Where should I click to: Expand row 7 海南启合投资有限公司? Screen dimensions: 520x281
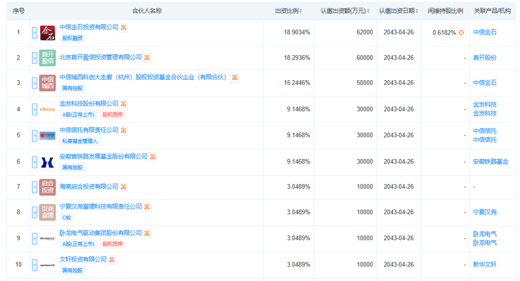click(x=35, y=187)
